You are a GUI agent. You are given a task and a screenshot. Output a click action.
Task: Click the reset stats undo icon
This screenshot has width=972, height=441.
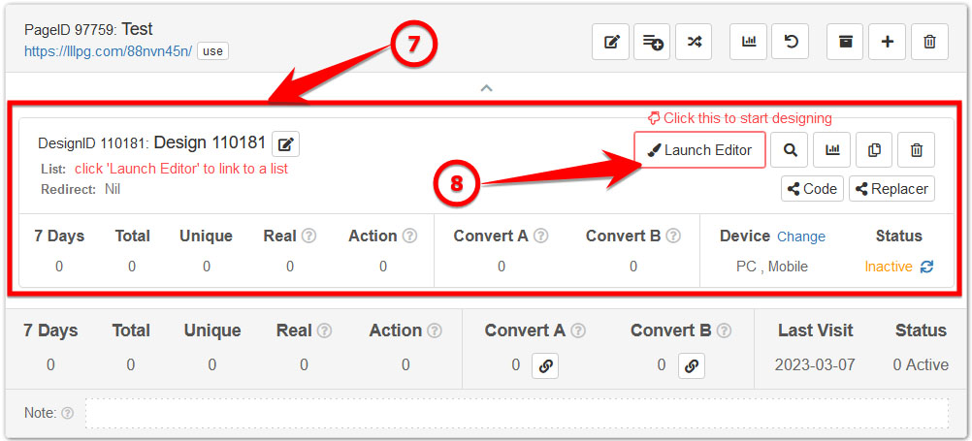click(x=790, y=42)
